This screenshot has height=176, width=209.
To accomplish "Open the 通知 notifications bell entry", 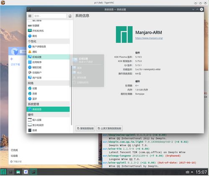I will coord(48,52).
